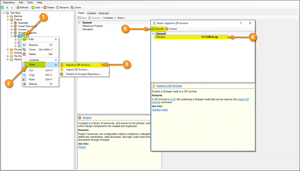The height and width of the screenshot is (171, 300).
Task: Click the Publish to Grooper Repository icon
Action: click(62, 74)
